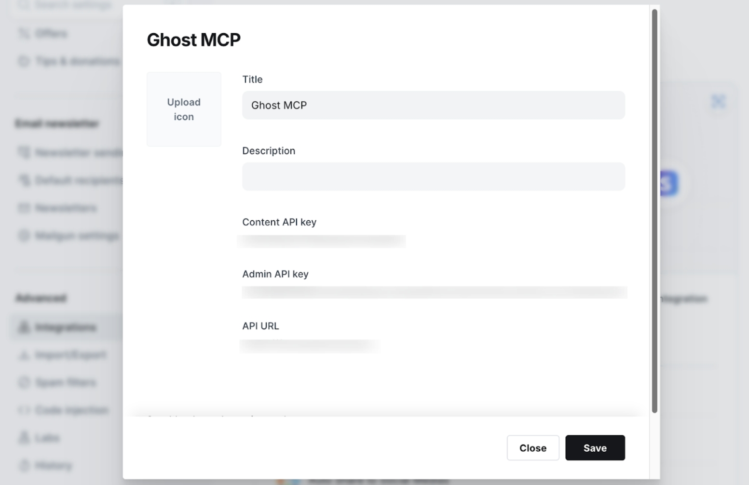Edit the Title field containing Ghost MCP
749x485 pixels.
tap(434, 105)
